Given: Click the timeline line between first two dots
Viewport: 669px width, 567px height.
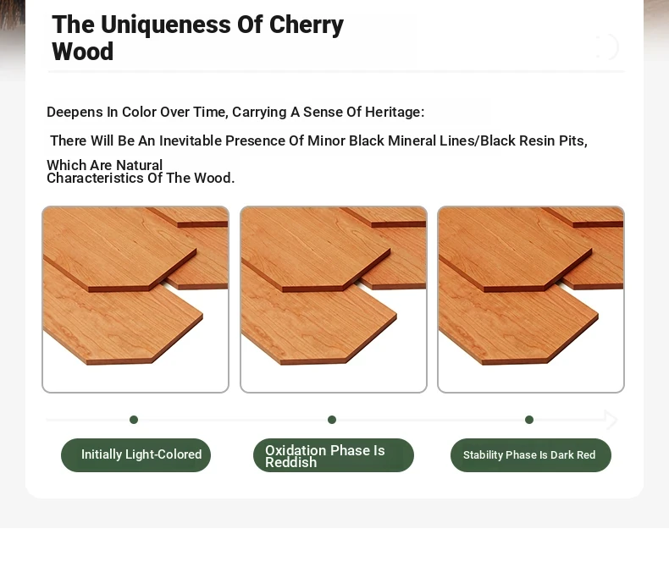Looking at the screenshot, I should [x=233, y=420].
